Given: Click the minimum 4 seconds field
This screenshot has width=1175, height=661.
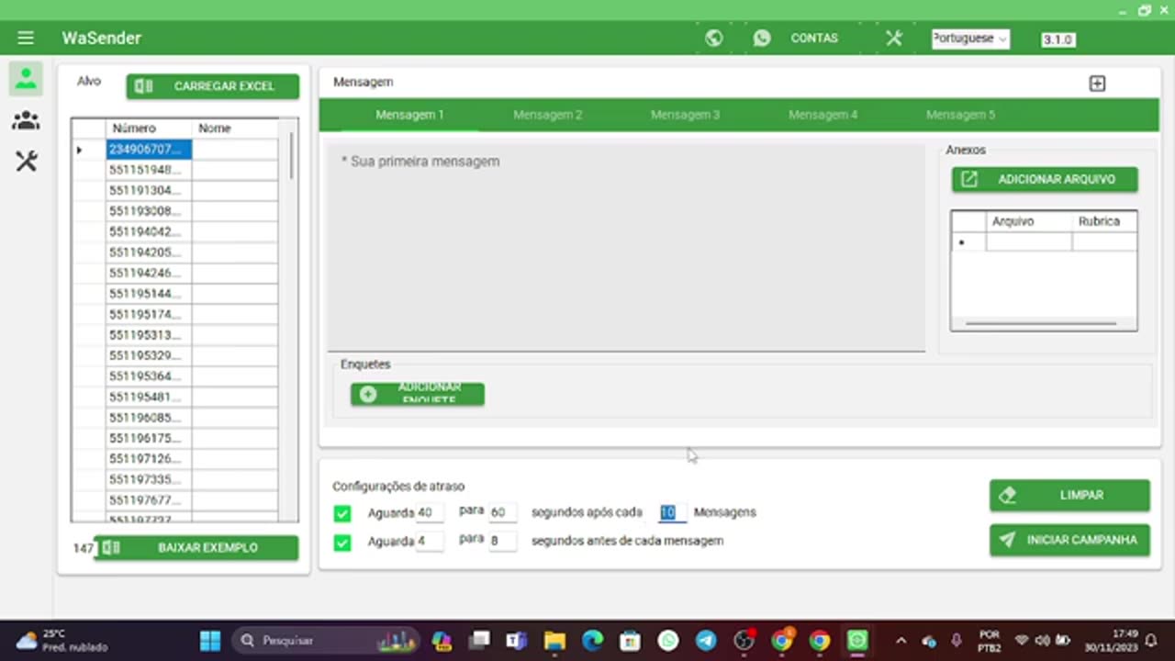Looking at the screenshot, I should click(430, 541).
